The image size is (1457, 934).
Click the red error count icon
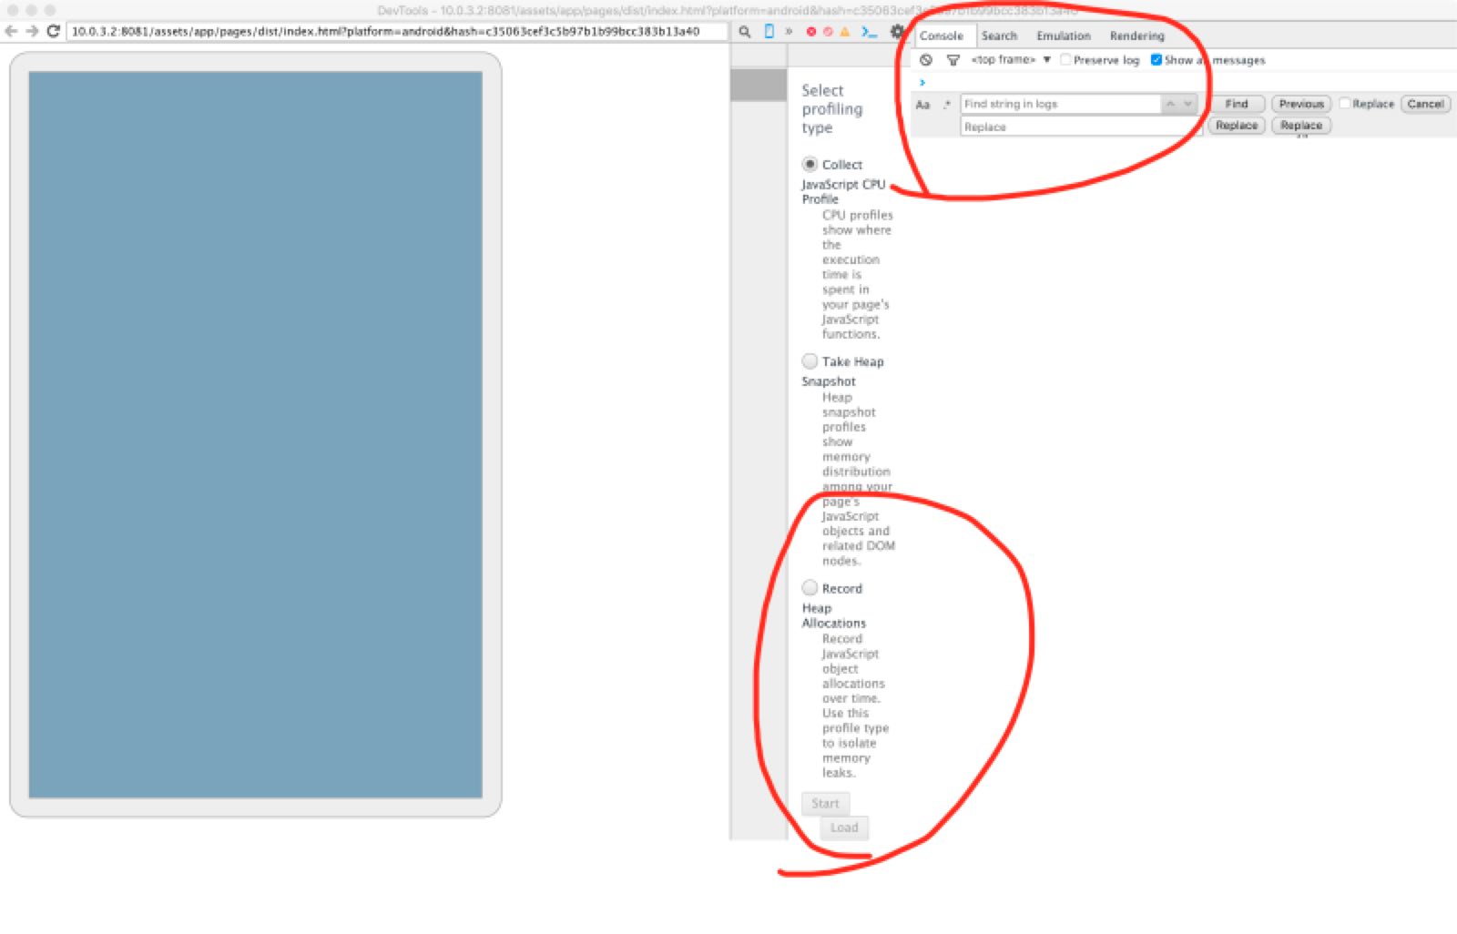810,32
